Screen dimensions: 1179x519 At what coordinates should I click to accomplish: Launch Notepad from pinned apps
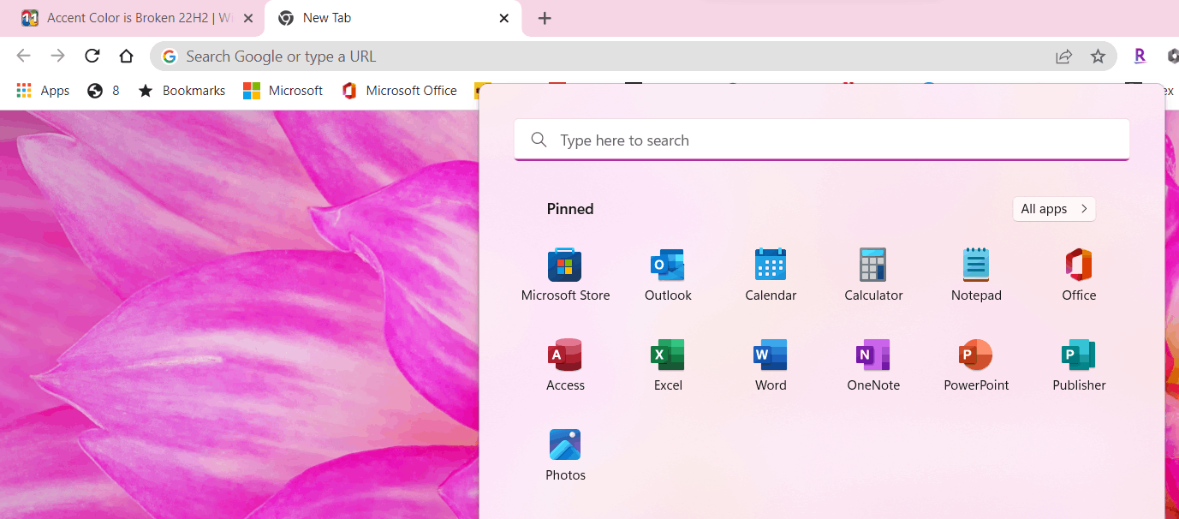[976, 274]
